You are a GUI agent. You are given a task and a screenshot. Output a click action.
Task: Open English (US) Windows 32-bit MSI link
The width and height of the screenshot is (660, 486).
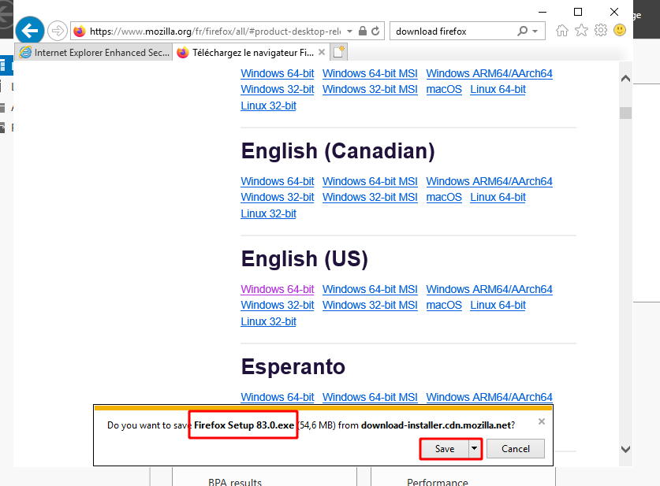point(370,305)
